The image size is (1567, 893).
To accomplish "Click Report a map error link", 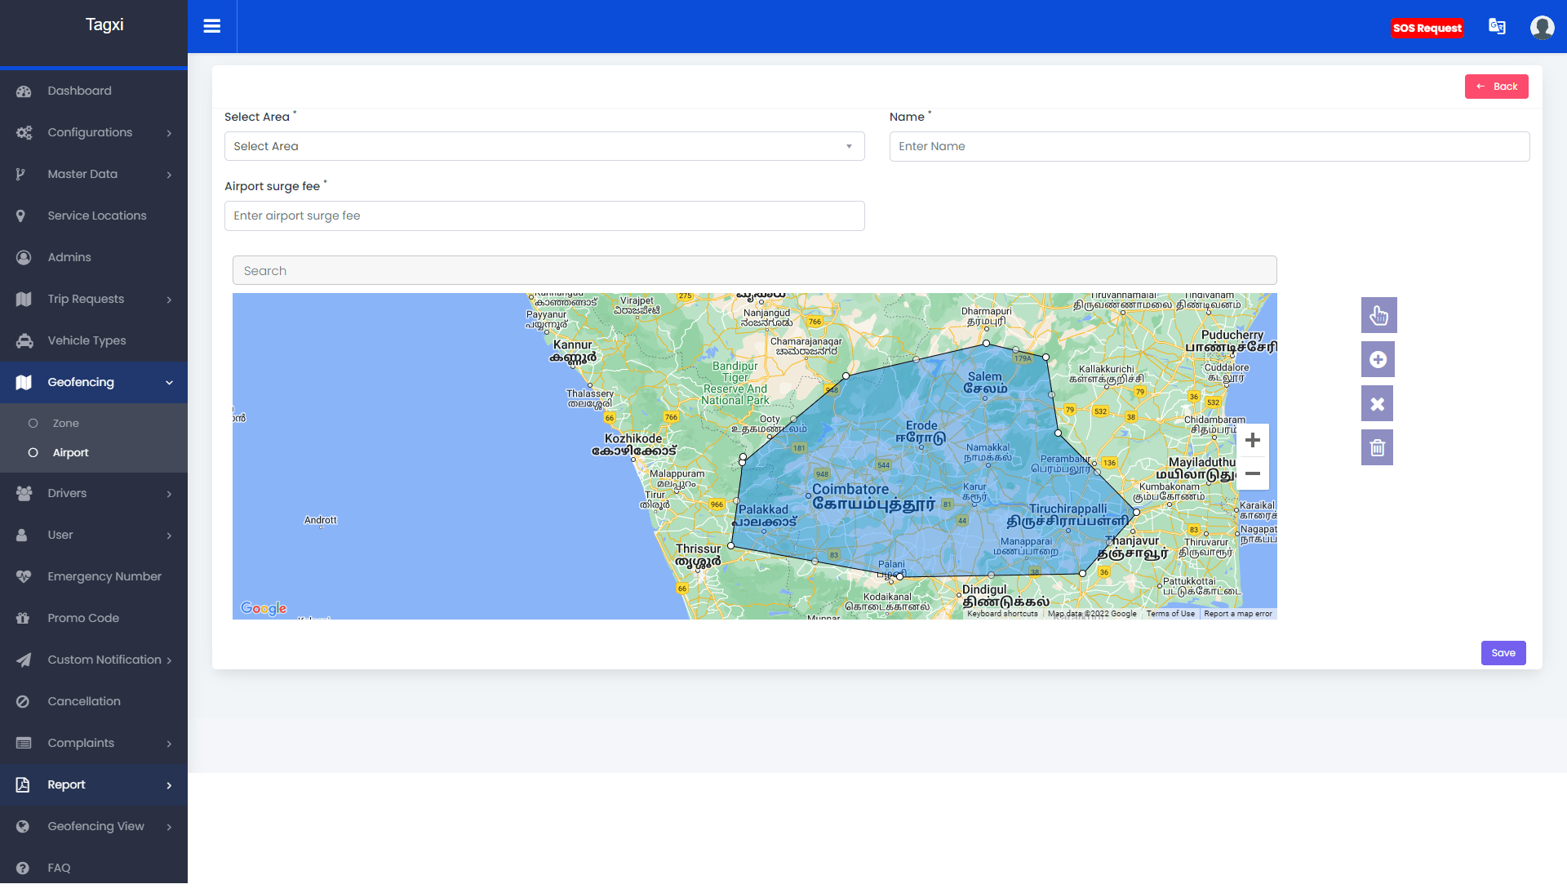I will tap(1237, 614).
